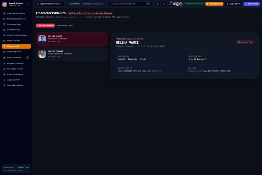Click the Judging Control award icon
Screen dimensions: 262x175
click(x=4, y=80)
